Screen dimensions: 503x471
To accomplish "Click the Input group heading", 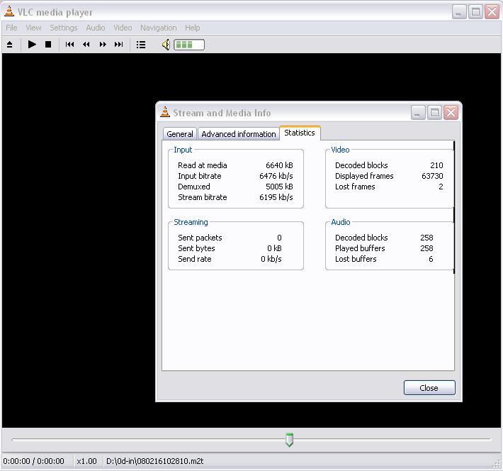I will pyautogui.click(x=183, y=150).
